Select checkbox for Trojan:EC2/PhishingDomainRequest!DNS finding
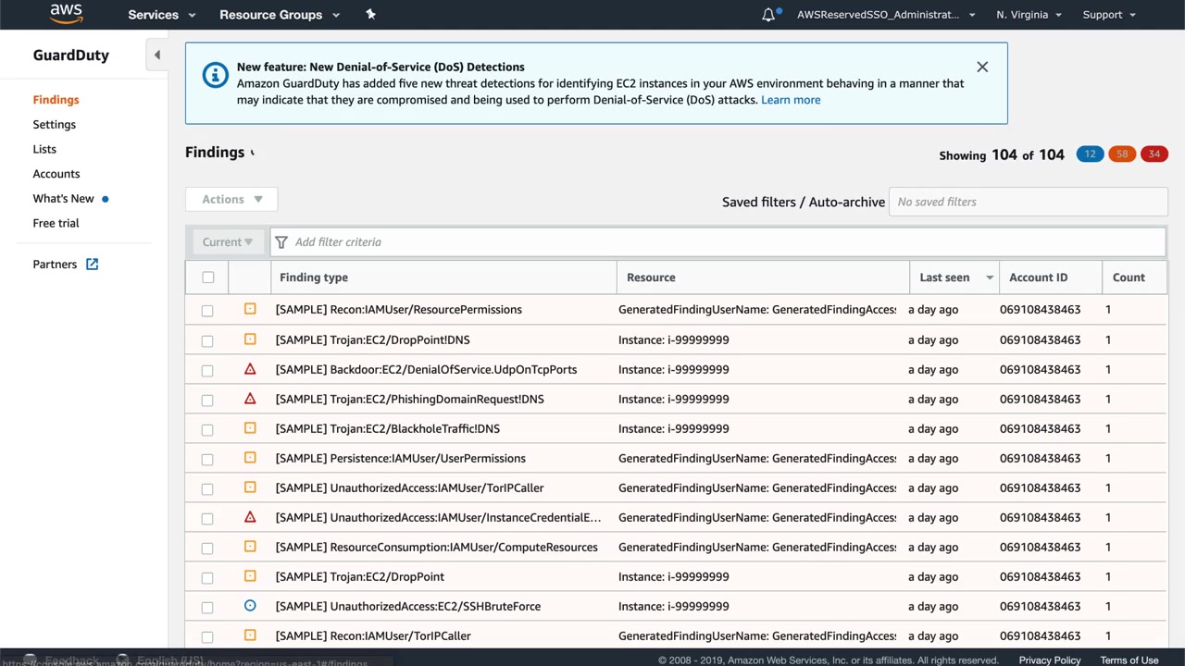The image size is (1185, 666). point(207,400)
